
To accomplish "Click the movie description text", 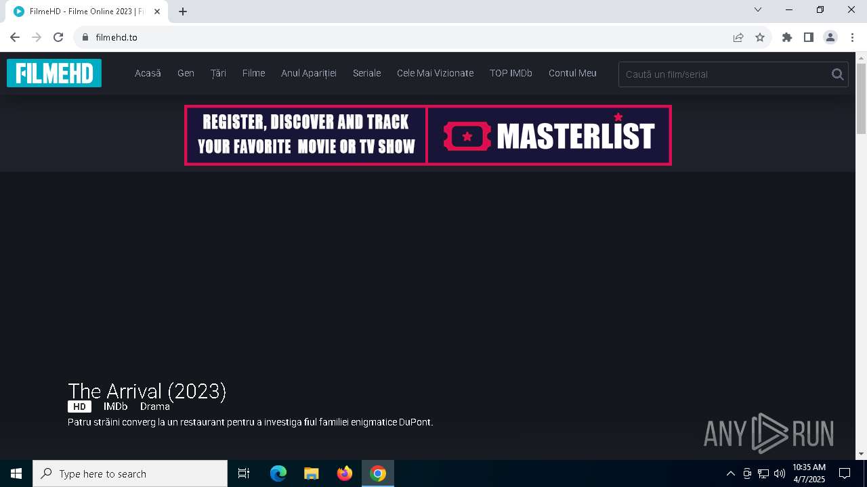I will click(x=250, y=422).
